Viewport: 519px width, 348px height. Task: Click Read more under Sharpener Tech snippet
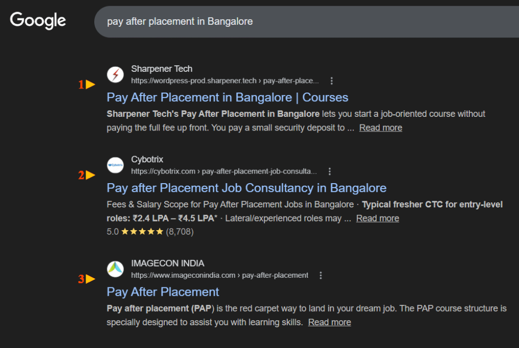click(x=381, y=127)
